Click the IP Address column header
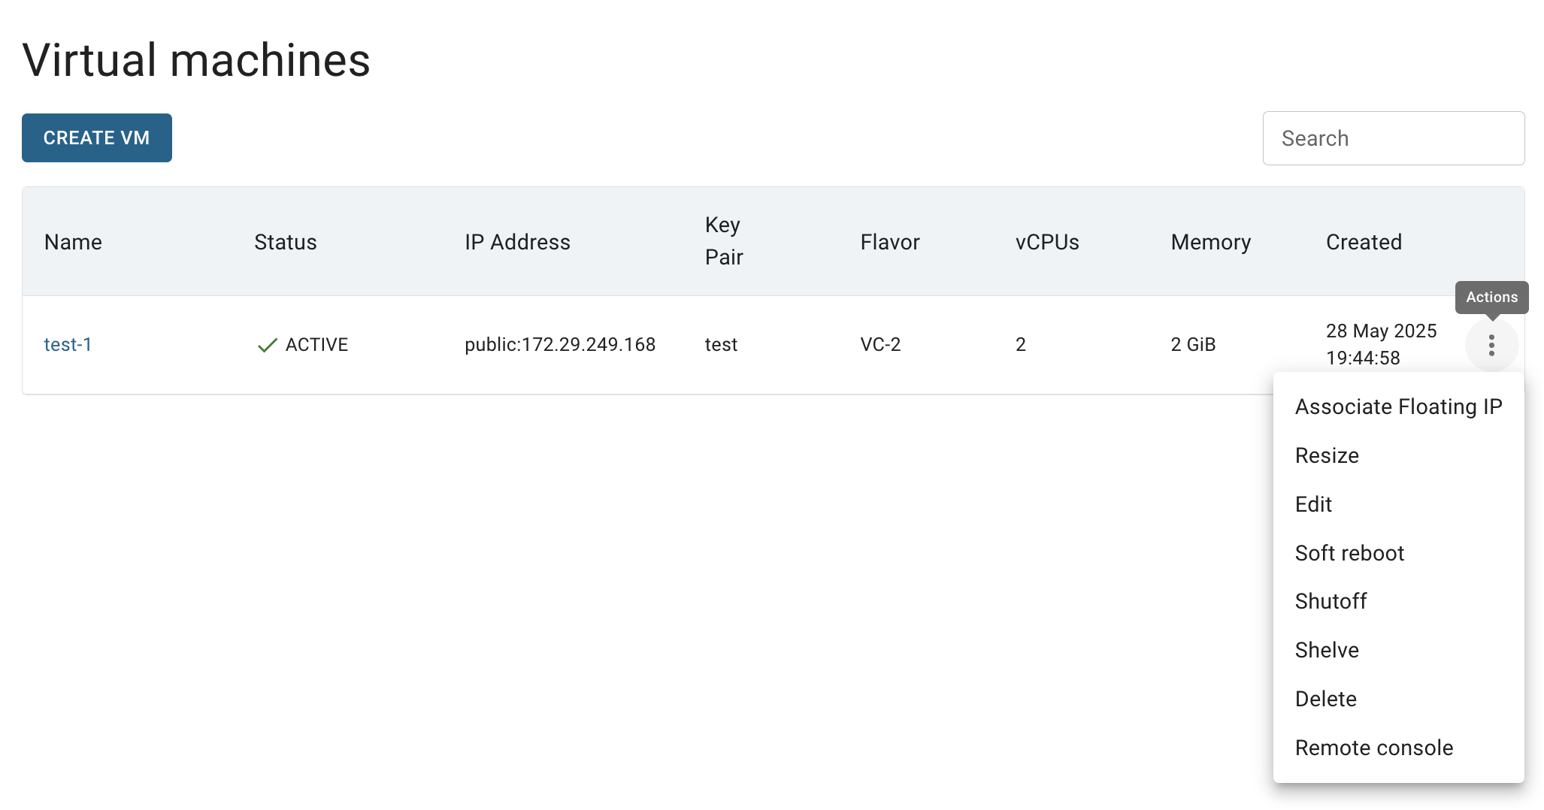Viewport: 1544px width, 810px height. (517, 242)
